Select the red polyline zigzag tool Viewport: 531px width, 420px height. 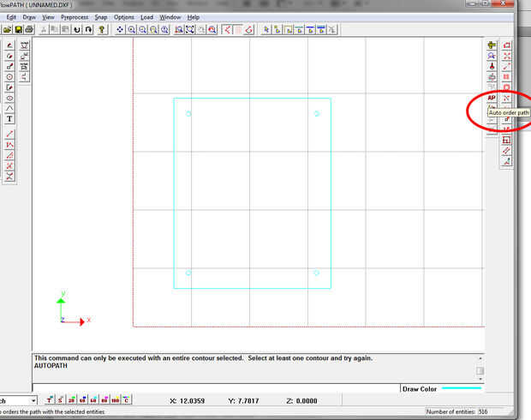[x=9, y=145]
